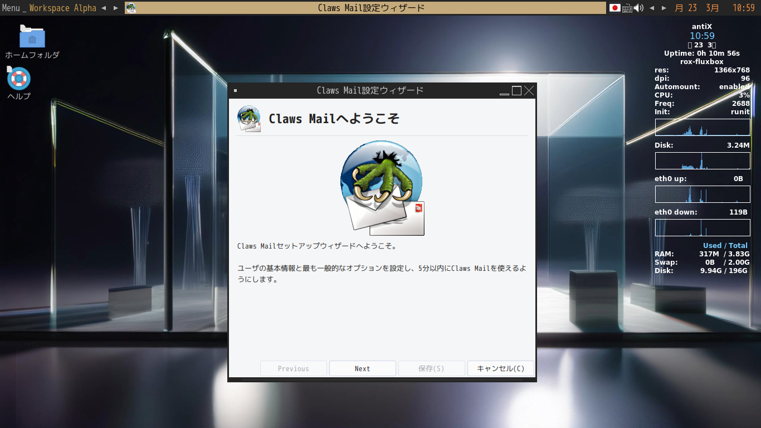Image resolution: width=761 pixels, height=428 pixels.
Task: Click the greyed-out Previous button
Action: (x=294, y=368)
